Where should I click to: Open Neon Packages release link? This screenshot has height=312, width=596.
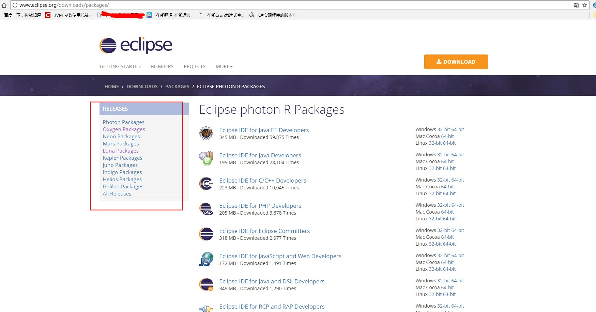pos(121,136)
